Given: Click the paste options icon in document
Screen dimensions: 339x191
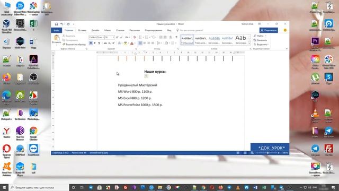Looking at the screenshot, I should pos(146,76).
